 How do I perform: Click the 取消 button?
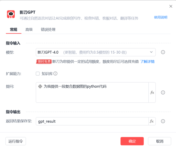(159, 141)
